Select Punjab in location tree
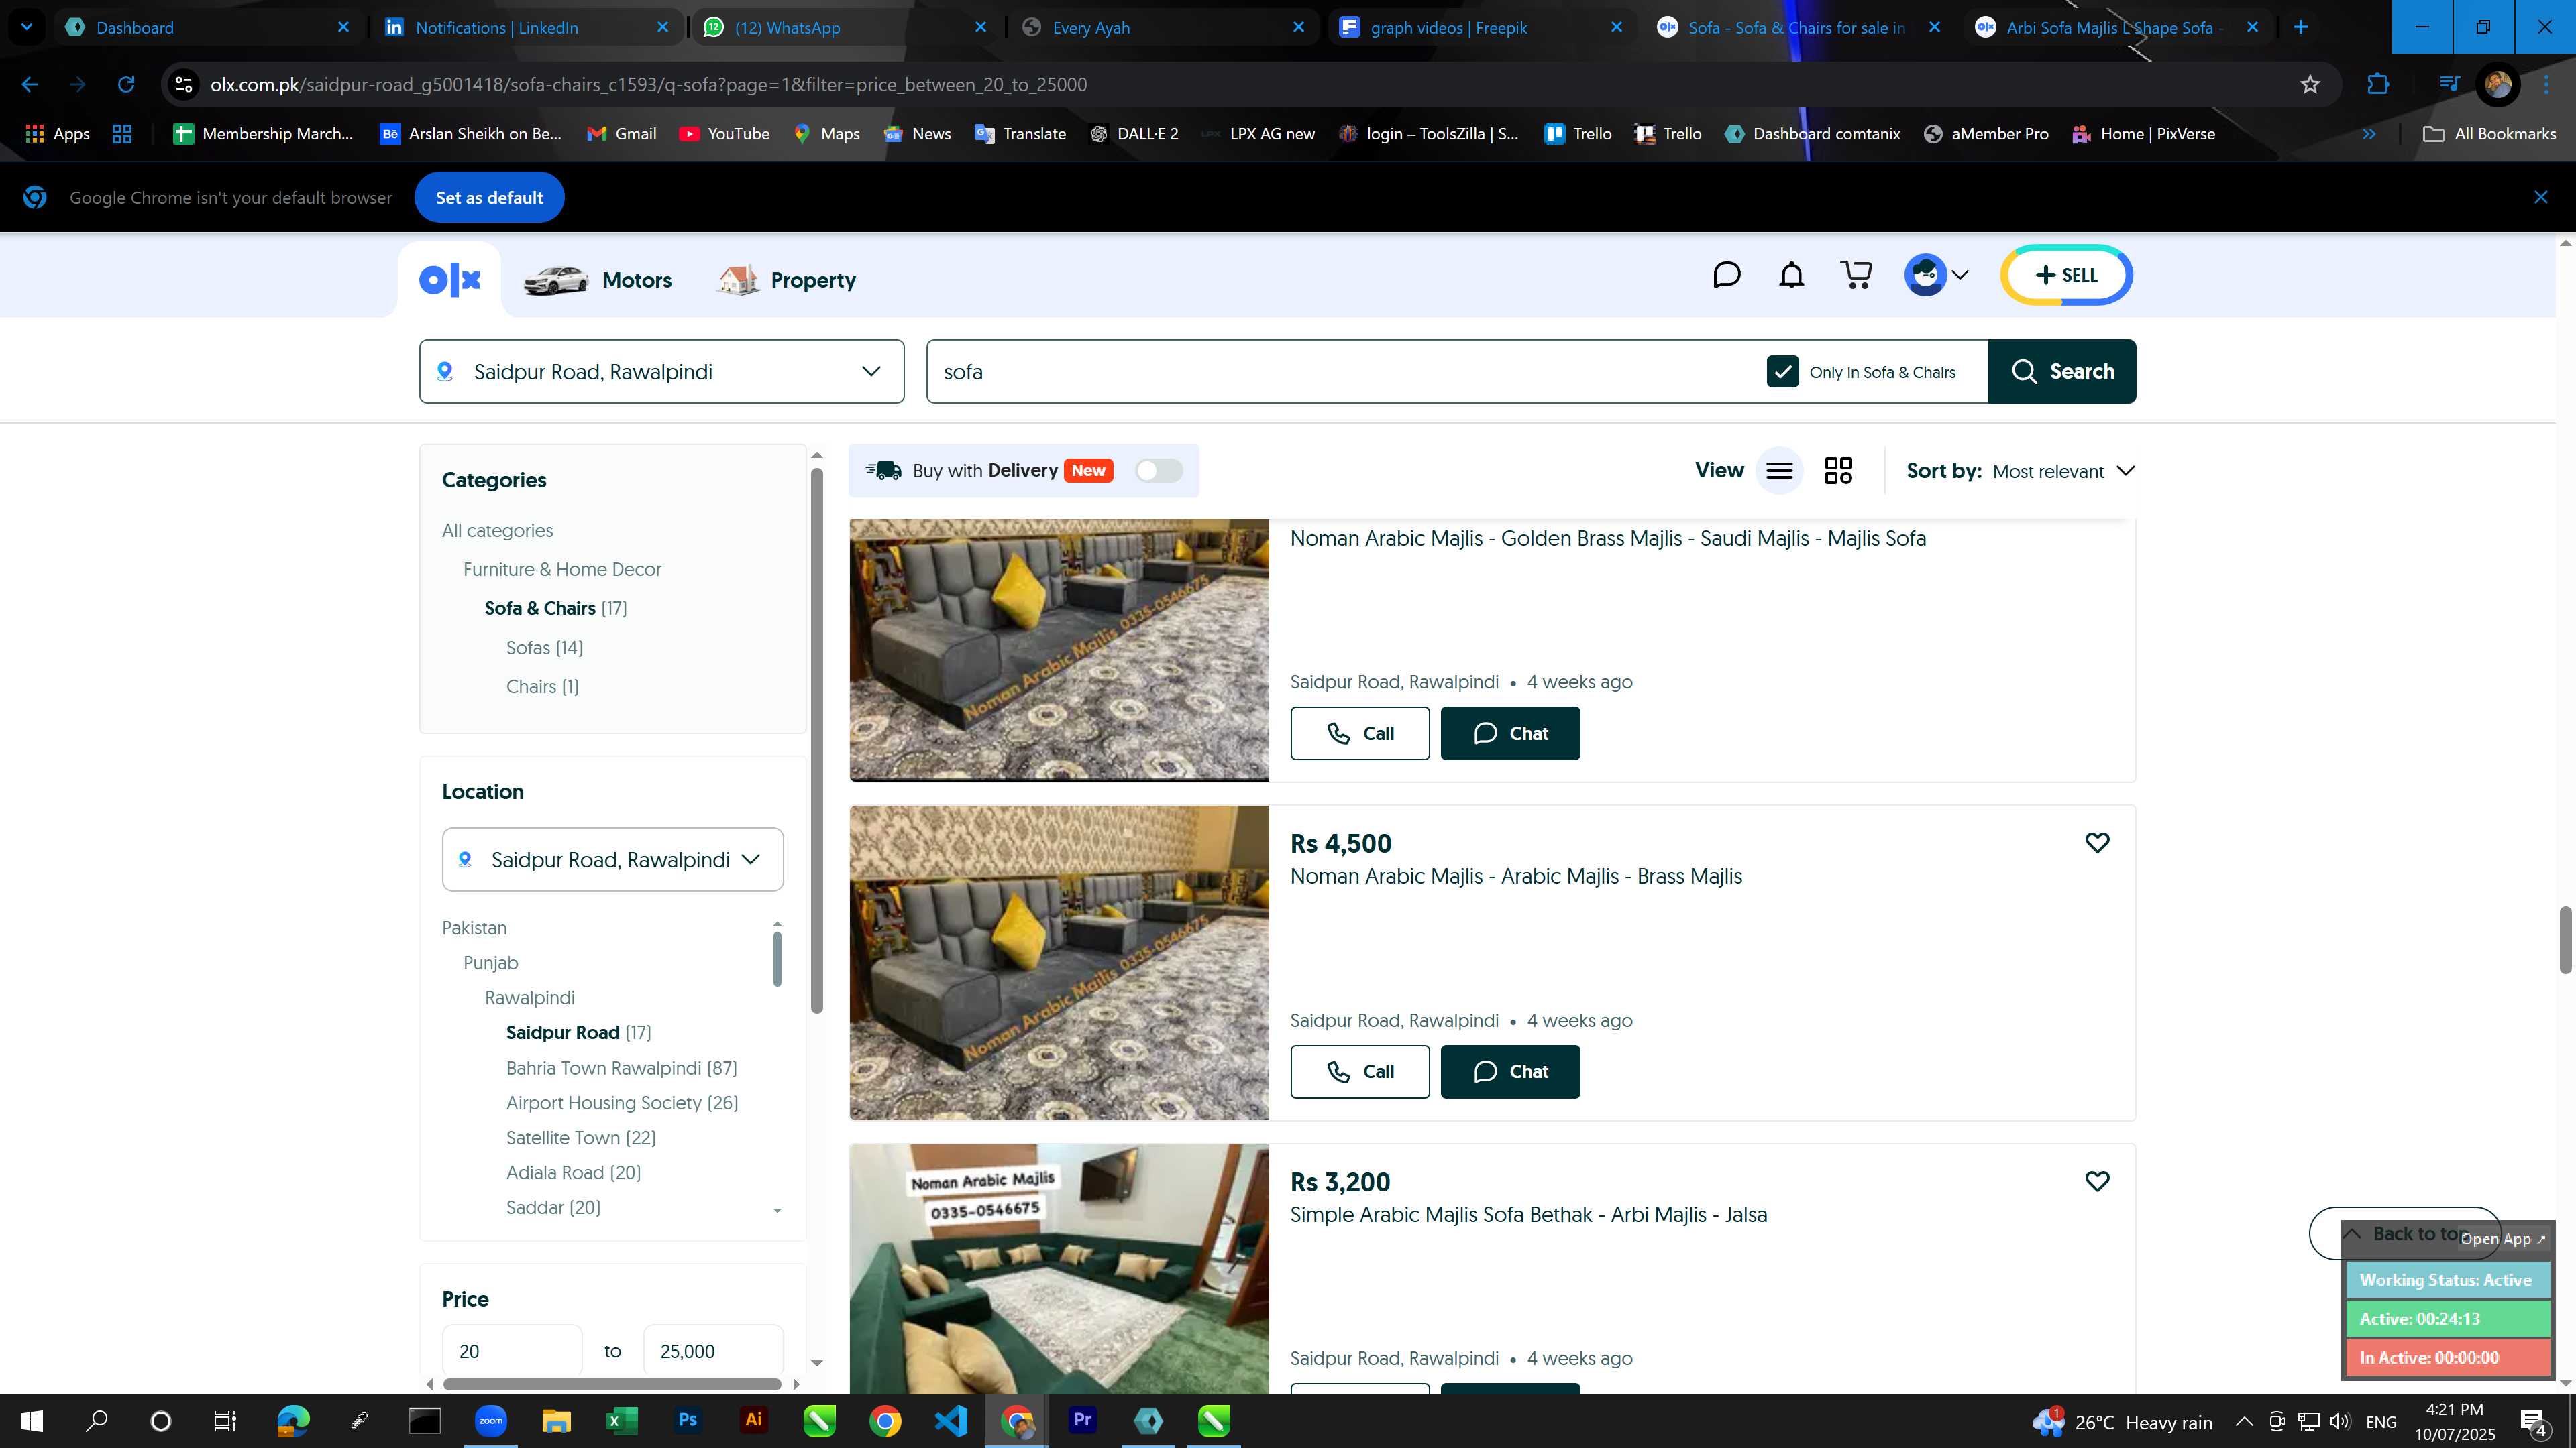 [490, 963]
